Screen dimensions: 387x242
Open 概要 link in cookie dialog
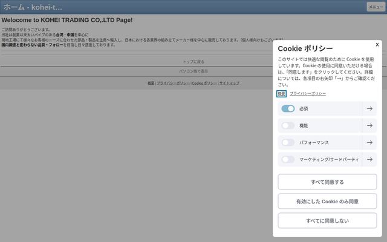pos(281,94)
